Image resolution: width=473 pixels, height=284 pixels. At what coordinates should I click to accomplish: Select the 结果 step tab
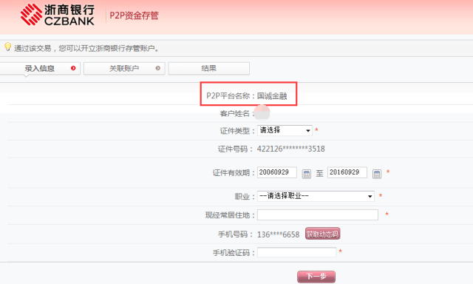click(208, 69)
